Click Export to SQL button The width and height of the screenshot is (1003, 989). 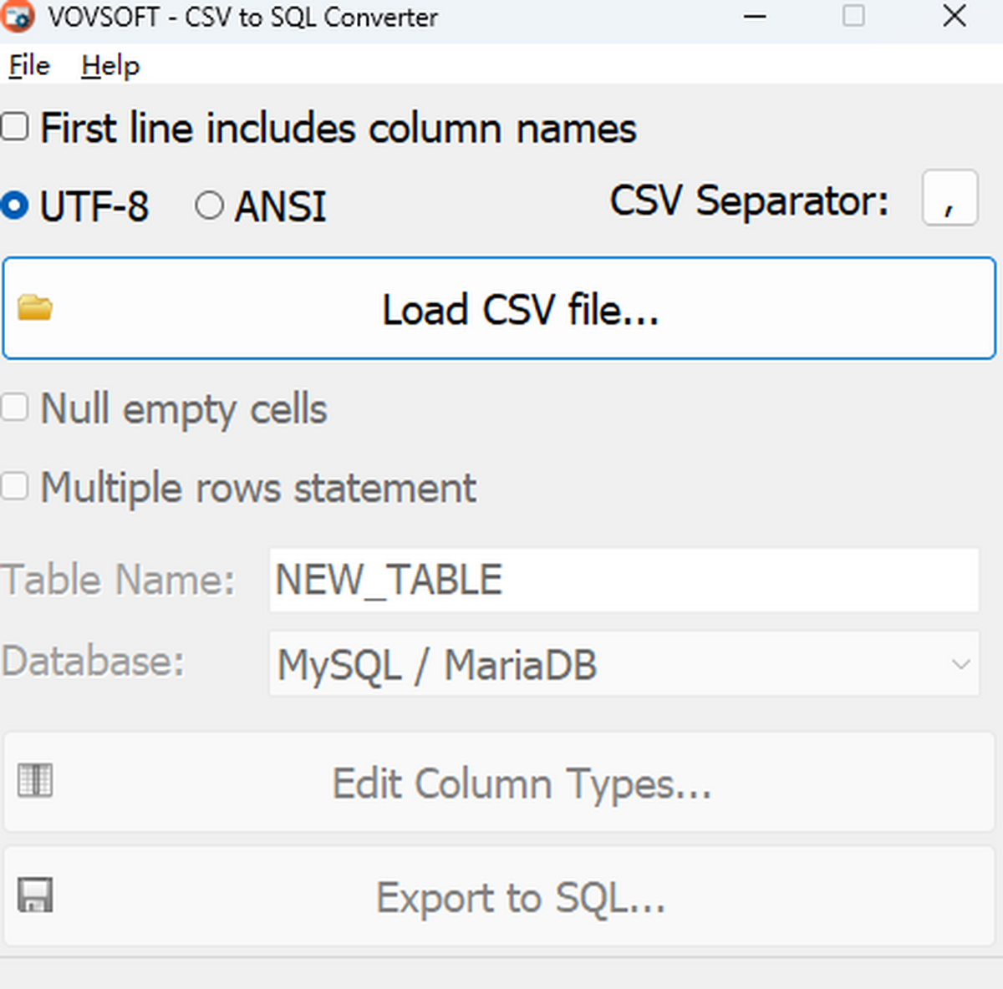(x=499, y=896)
